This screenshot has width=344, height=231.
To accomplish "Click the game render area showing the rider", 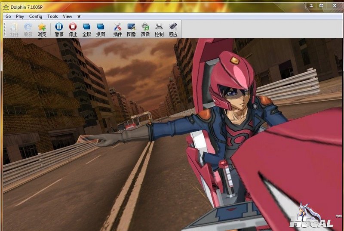I will [173, 135].
